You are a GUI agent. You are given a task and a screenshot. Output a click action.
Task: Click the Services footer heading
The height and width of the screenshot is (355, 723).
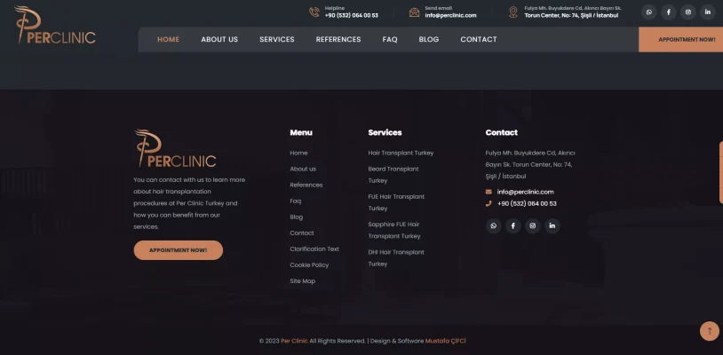click(385, 132)
